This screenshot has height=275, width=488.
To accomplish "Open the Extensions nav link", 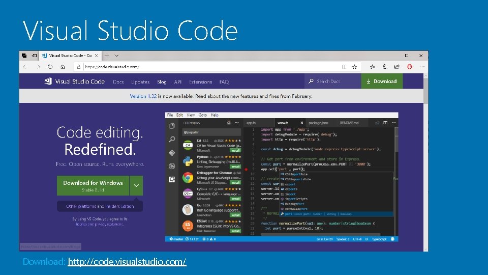I will [200, 81].
